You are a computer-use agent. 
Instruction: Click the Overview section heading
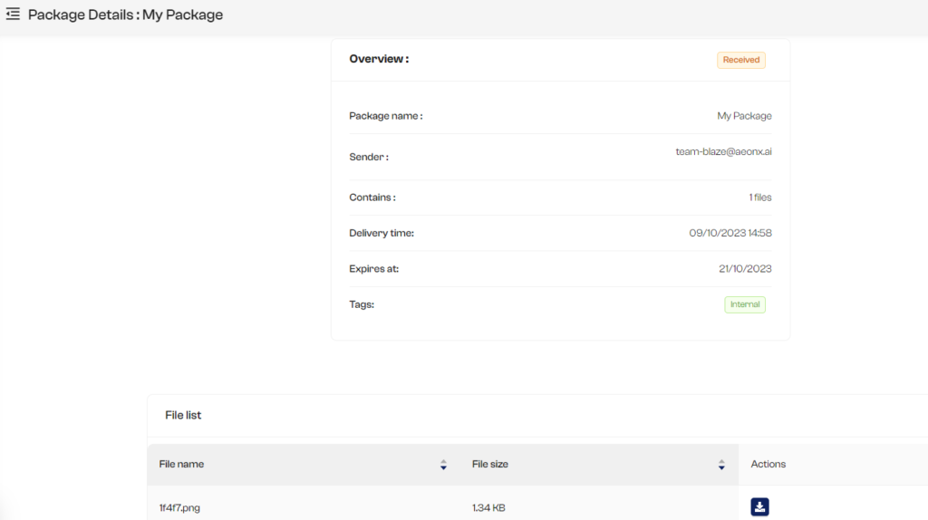pos(379,59)
